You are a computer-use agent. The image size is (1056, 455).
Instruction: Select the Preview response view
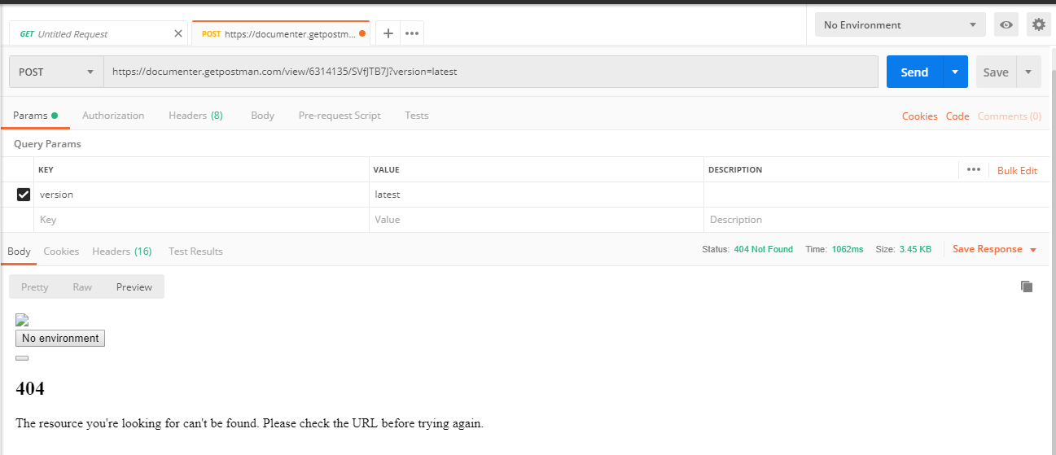tap(134, 287)
